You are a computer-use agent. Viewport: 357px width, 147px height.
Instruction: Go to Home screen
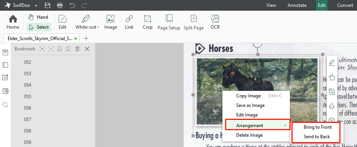coord(13,22)
